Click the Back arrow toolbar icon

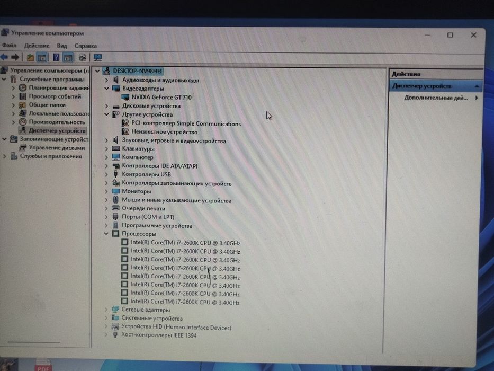[4, 57]
